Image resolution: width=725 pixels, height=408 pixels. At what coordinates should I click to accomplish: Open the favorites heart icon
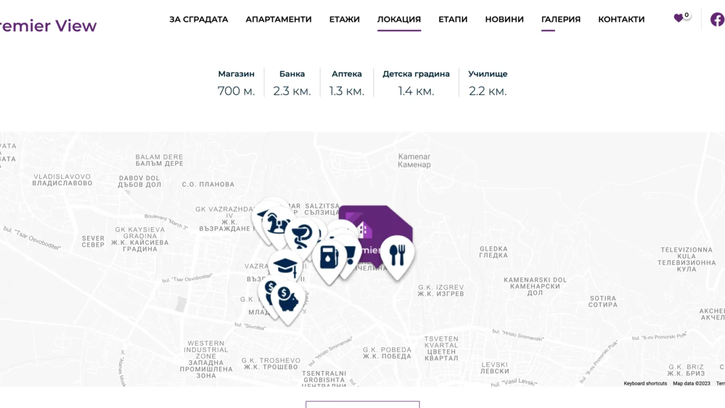point(678,18)
